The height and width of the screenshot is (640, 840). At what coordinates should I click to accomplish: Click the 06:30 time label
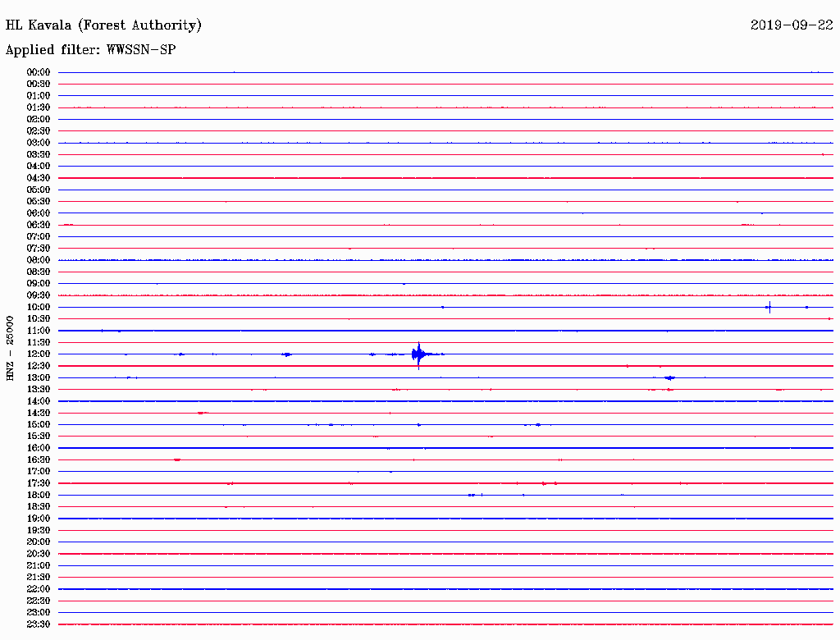39,225
